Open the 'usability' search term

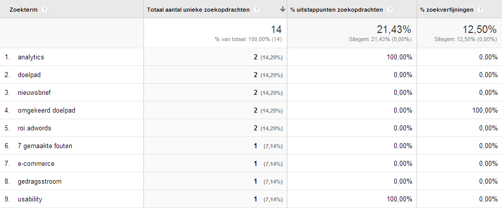[x=30, y=199]
